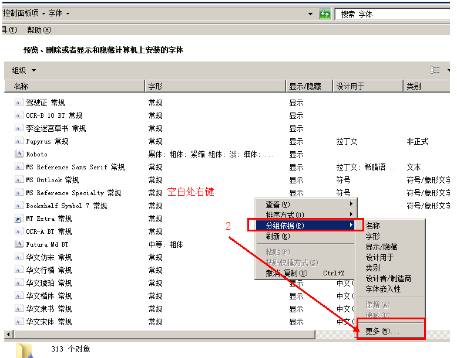Viewport: 457px width, 358px height.
Task: Click the Futura Md BT font icon
Action: [x=19, y=244]
